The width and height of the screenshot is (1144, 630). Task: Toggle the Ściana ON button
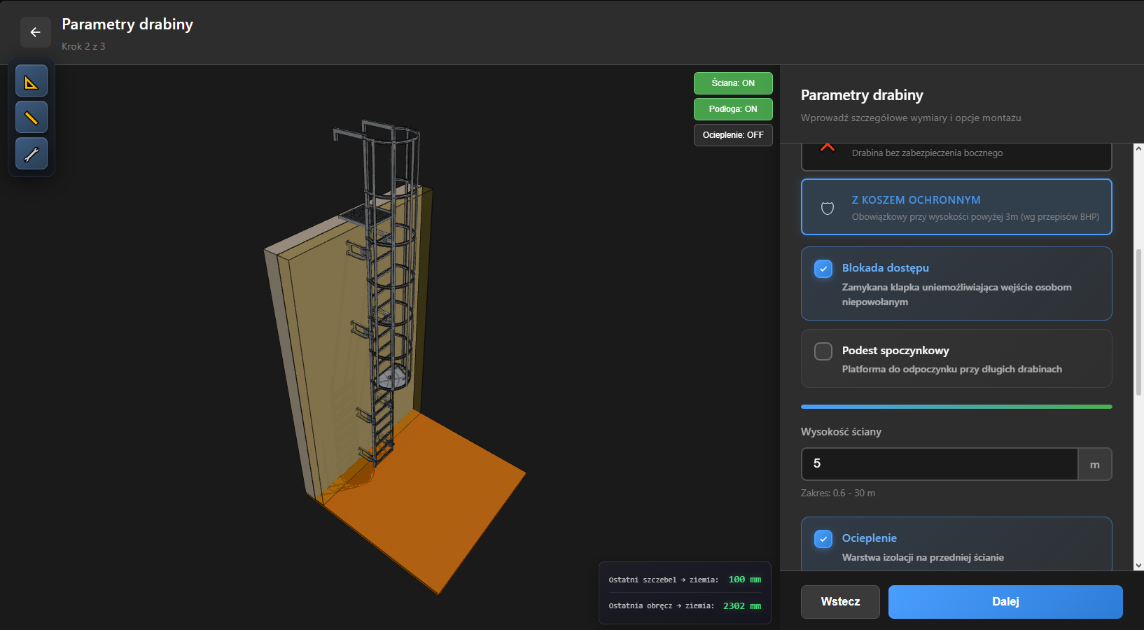[733, 83]
